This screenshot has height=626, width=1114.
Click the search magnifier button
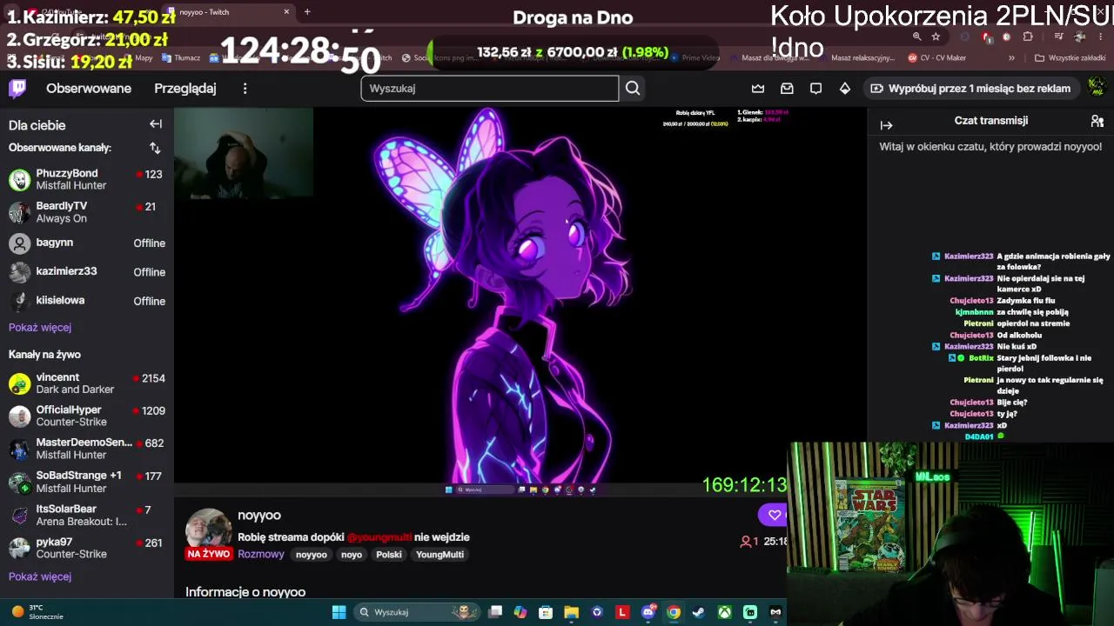(633, 89)
